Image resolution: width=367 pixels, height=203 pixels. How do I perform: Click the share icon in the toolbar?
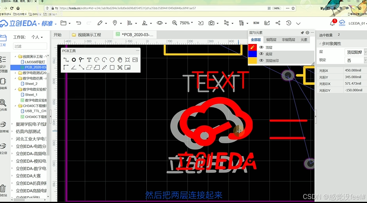[278, 23]
